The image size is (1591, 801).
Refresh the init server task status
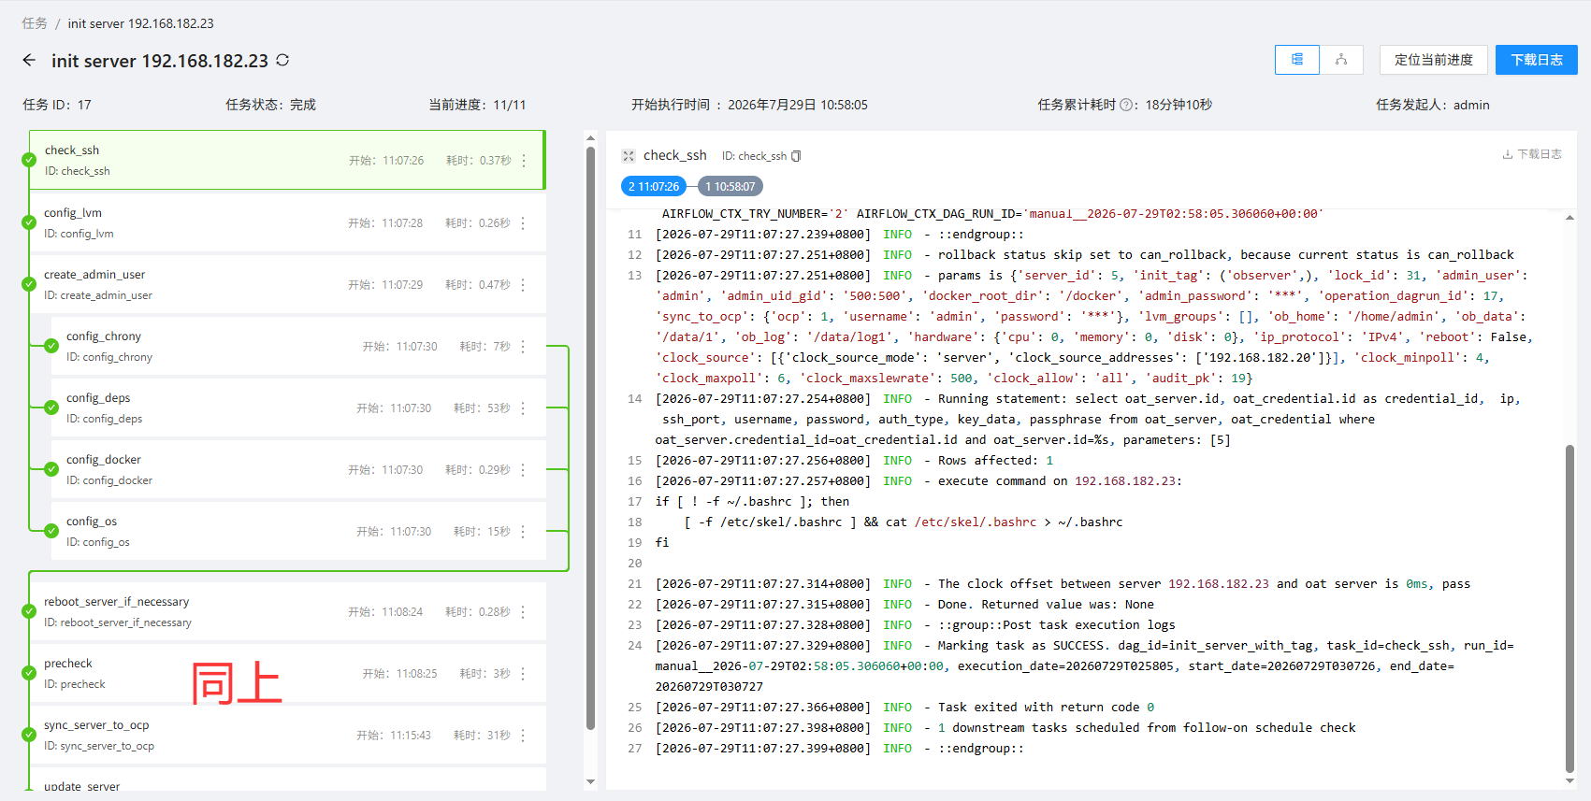pos(282,60)
